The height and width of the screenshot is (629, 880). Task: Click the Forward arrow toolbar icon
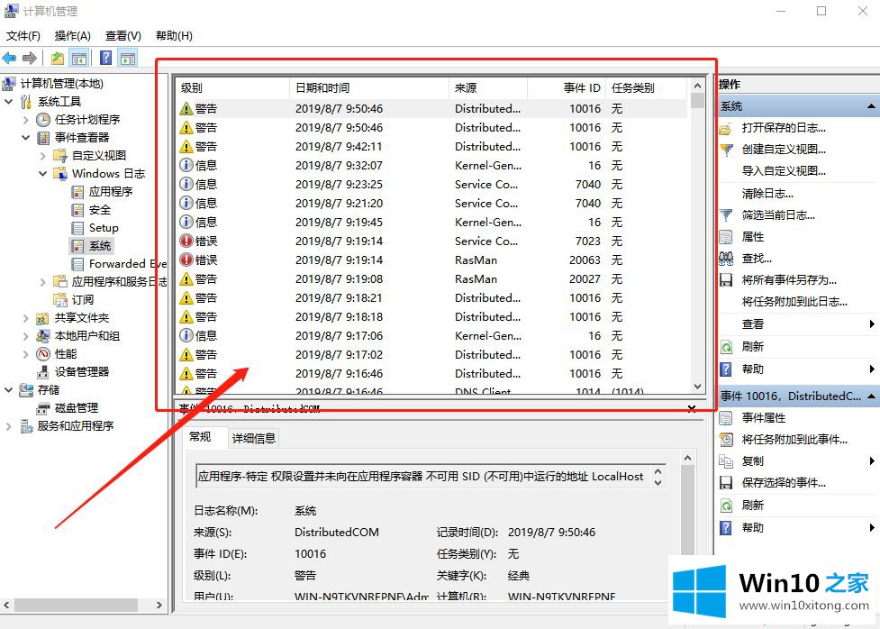pos(29,58)
